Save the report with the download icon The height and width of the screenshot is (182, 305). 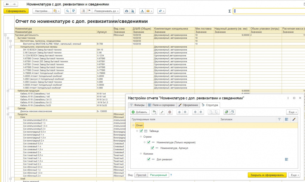(x=142, y=11)
